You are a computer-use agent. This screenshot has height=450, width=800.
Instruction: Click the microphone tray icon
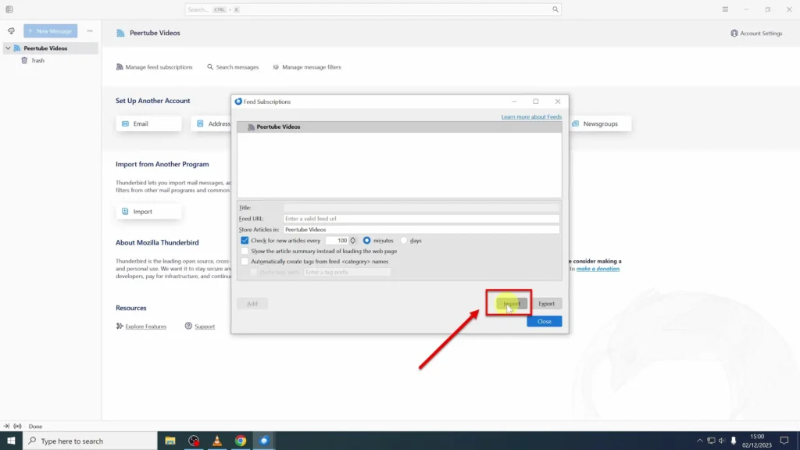(734, 441)
